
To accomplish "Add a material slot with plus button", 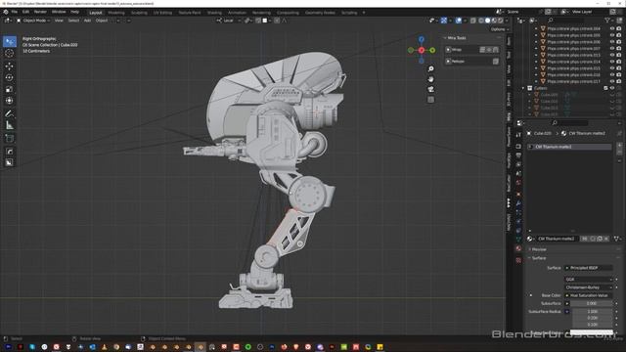I will click(x=619, y=146).
